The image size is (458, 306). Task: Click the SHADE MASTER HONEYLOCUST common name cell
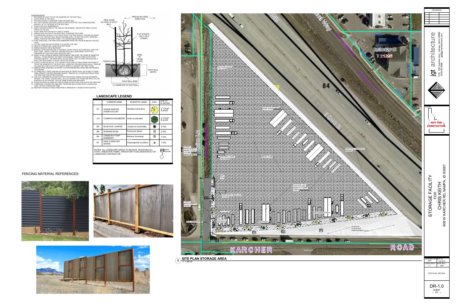114,110
